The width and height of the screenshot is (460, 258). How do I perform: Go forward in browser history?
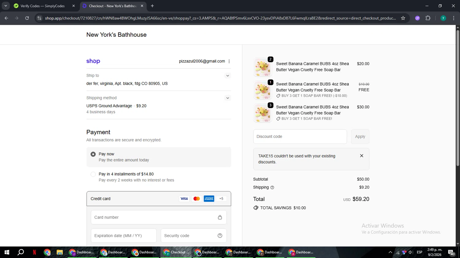17,18
